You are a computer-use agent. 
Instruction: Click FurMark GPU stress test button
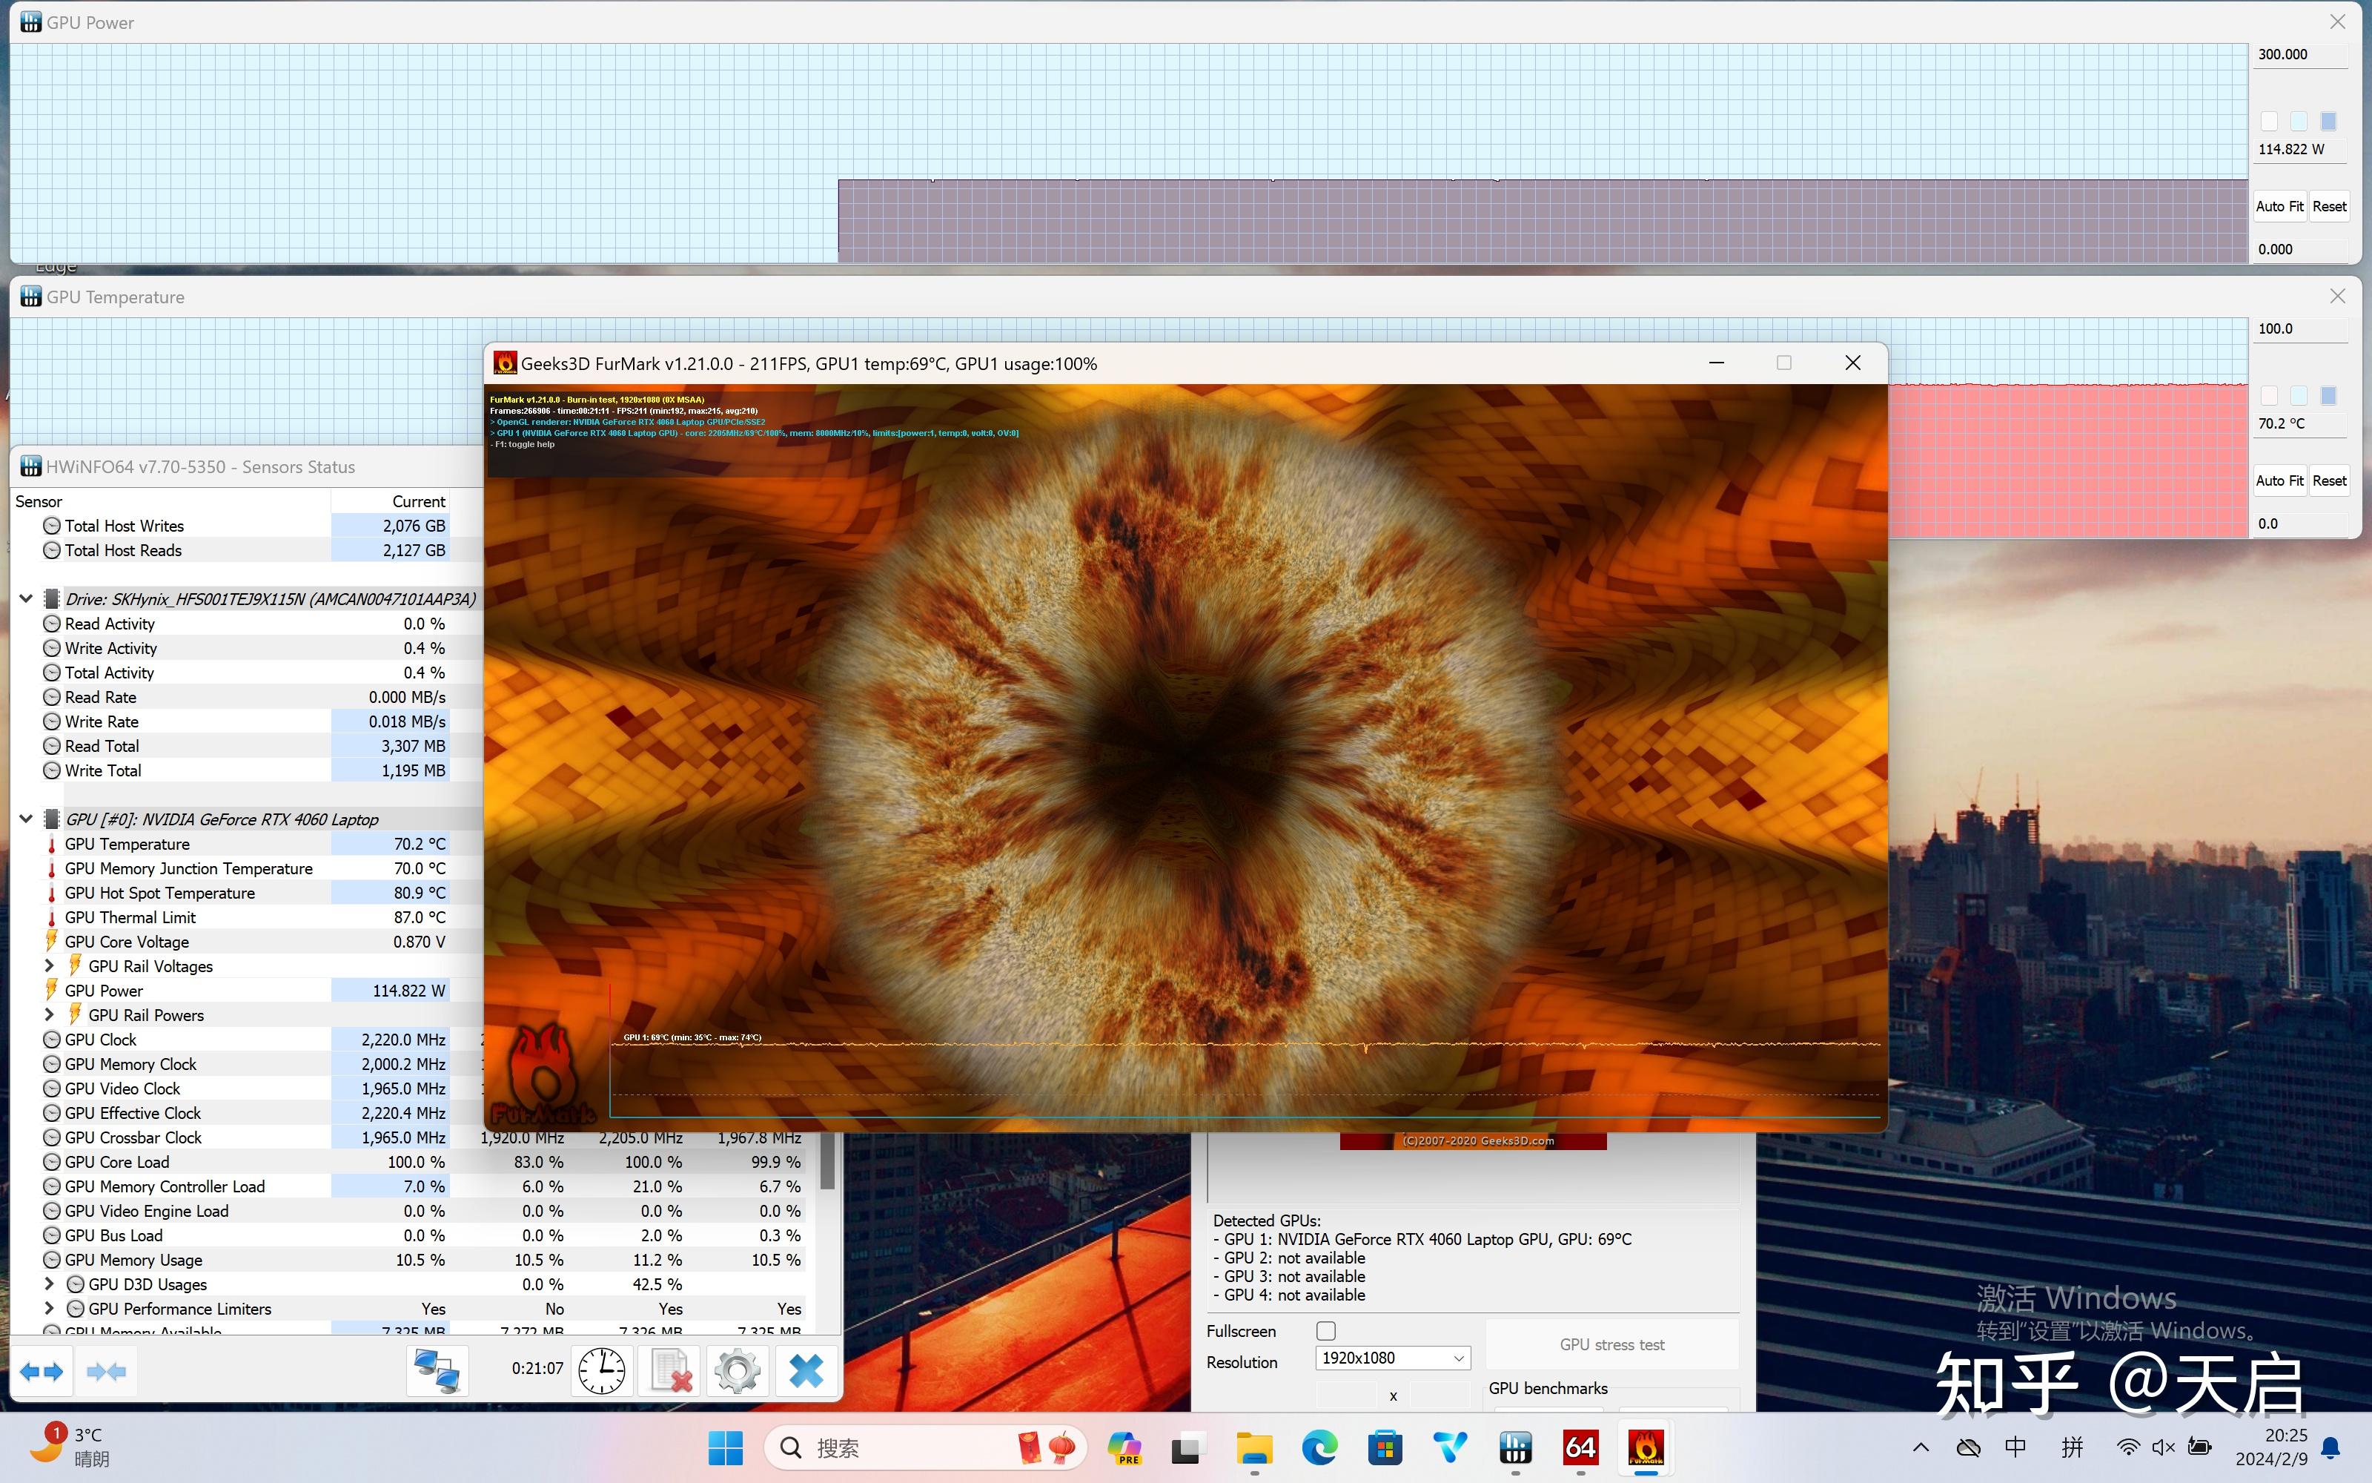pyautogui.click(x=1611, y=1344)
